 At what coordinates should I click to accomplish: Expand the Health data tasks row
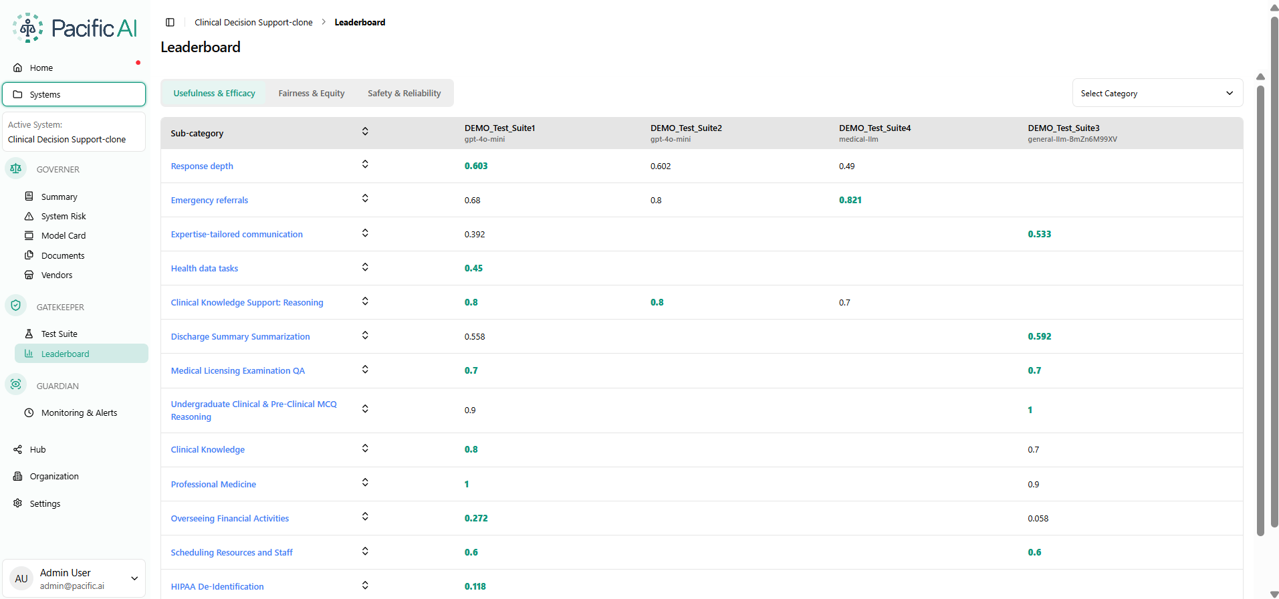pos(365,267)
